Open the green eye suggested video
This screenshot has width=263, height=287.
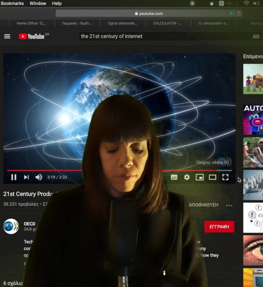[x=253, y=250]
